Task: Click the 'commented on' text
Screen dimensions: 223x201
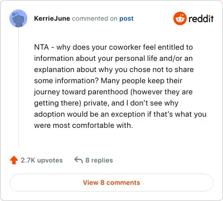Action: click(95, 18)
